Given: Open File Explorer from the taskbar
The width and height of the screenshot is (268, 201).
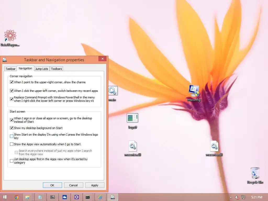Looking at the screenshot, I should (x=27, y=197).
